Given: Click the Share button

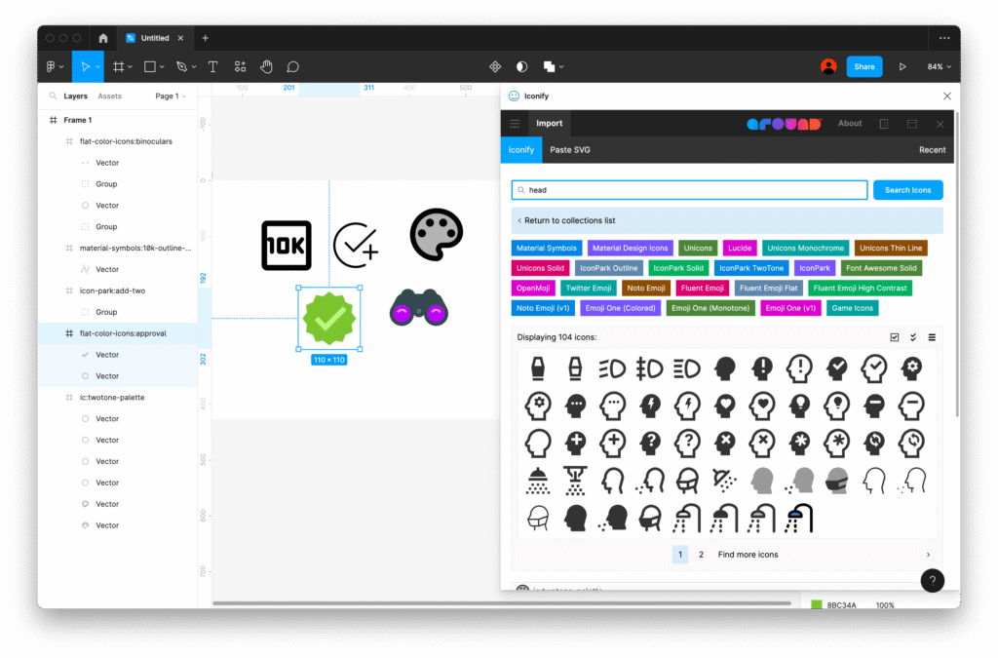Looking at the screenshot, I should (x=864, y=66).
